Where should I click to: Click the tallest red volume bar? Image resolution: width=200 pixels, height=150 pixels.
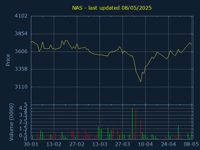[136, 124]
